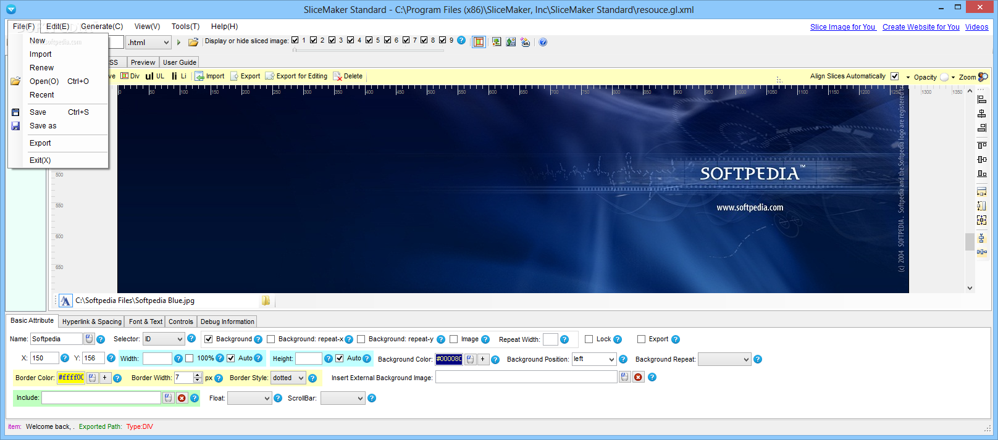Open the Videos link
The image size is (998, 440).
point(976,27)
